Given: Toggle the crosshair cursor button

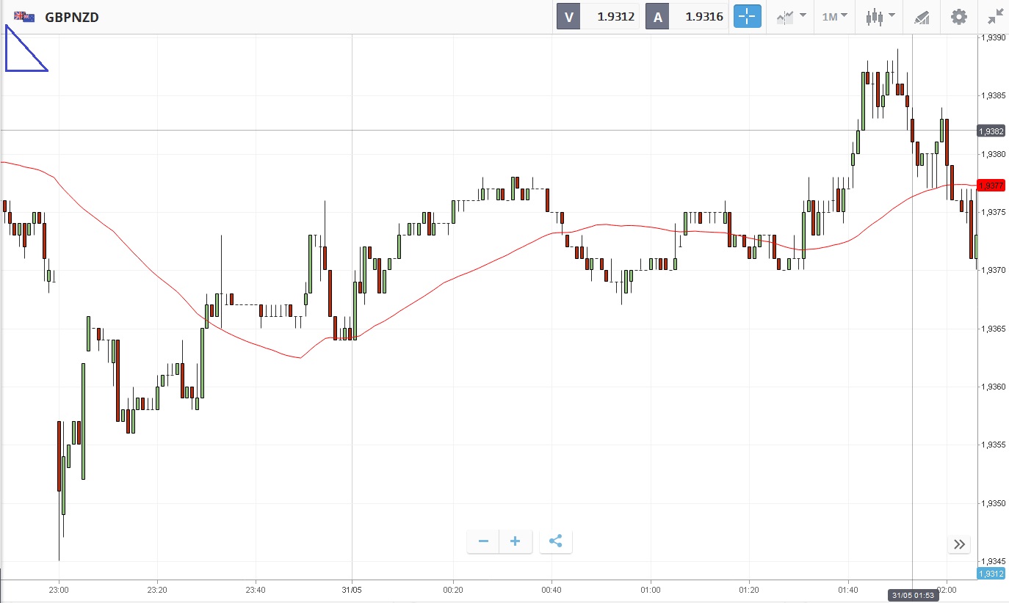Looking at the screenshot, I should pyautogui.click(x=747, y=17).
